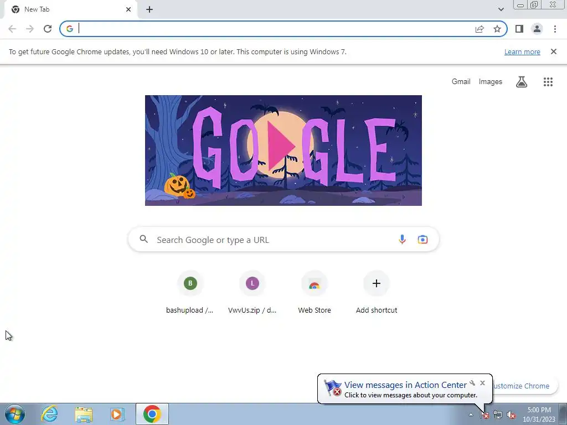567x425 pixels.
Task: Restore down the Chrome window
Action: (x=534, y=4)
